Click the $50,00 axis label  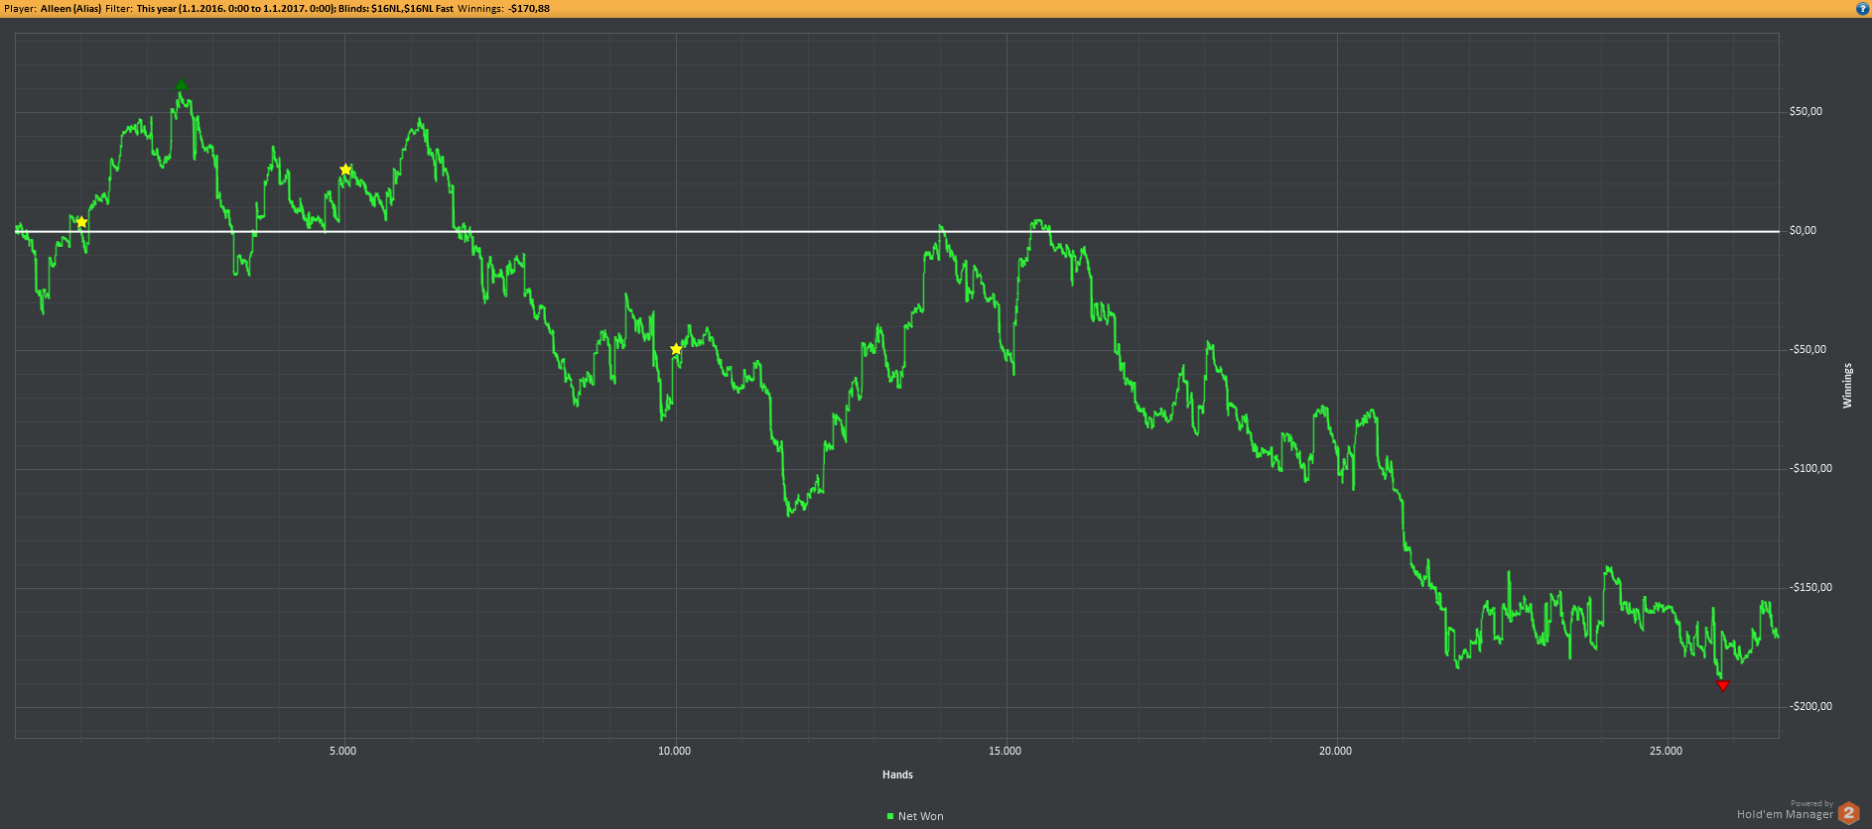click(x=1805, y=111)
